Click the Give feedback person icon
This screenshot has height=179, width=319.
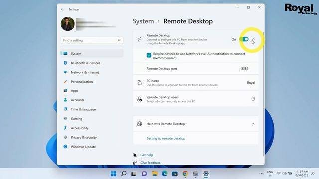[135, 163]
